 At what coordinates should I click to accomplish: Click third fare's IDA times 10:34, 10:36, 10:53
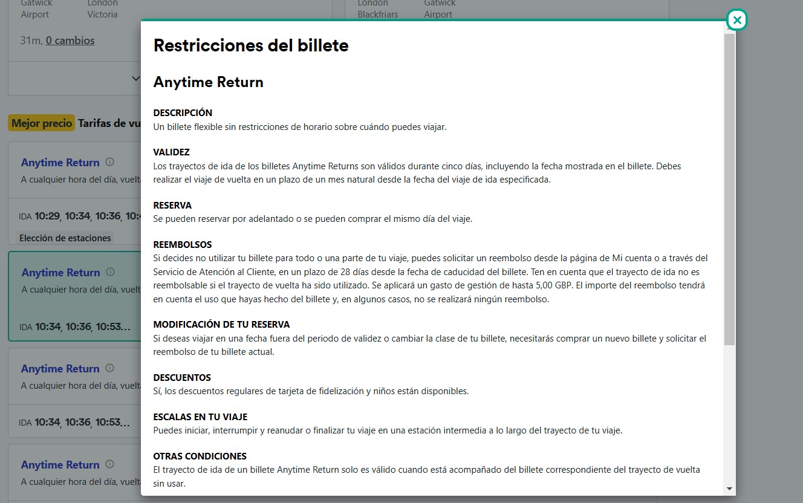pyautogui.click(x=74, y=422)
